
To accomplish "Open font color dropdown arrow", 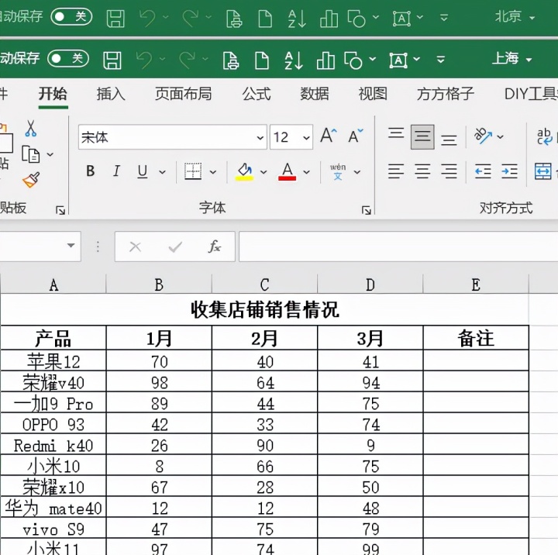I will tap(306, 172).
